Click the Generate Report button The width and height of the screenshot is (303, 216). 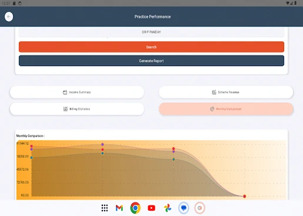pos(151,61)
